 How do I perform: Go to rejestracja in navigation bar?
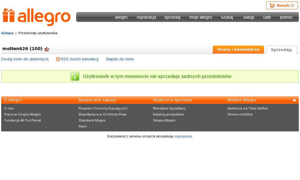[146, 17]
